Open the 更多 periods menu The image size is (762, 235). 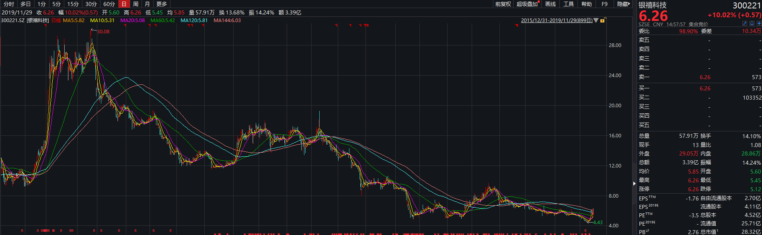tap(162, 4)
